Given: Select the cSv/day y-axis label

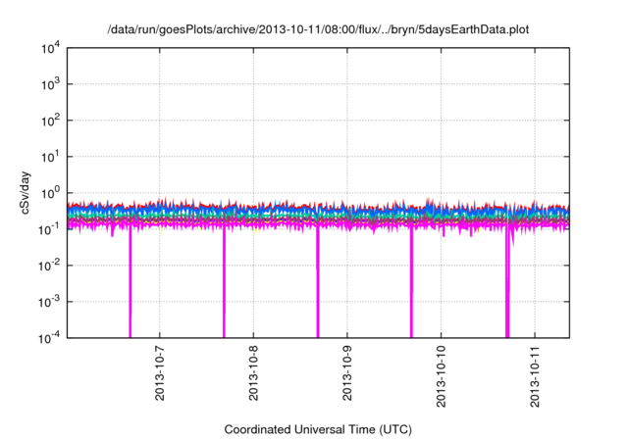Looking at the screenshot, I should [25, 193].
